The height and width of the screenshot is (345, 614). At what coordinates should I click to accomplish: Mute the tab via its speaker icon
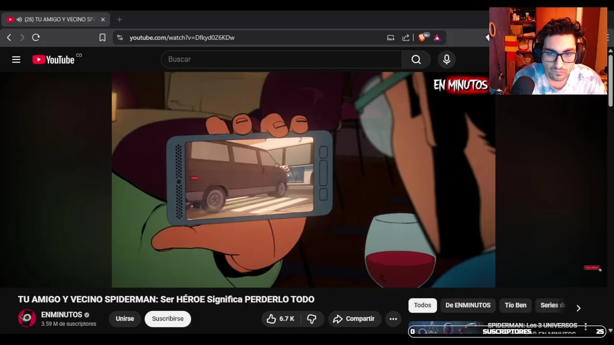pos(19,20)
